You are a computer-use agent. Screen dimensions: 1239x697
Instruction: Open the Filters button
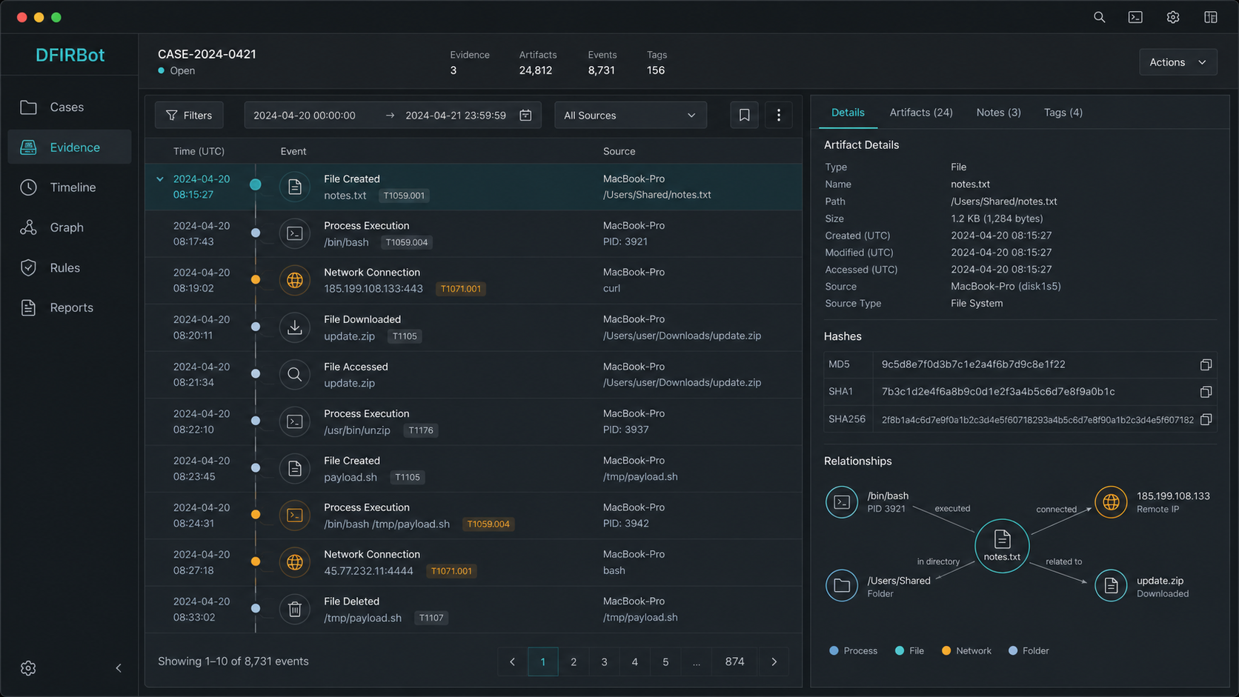coord(189,116)
